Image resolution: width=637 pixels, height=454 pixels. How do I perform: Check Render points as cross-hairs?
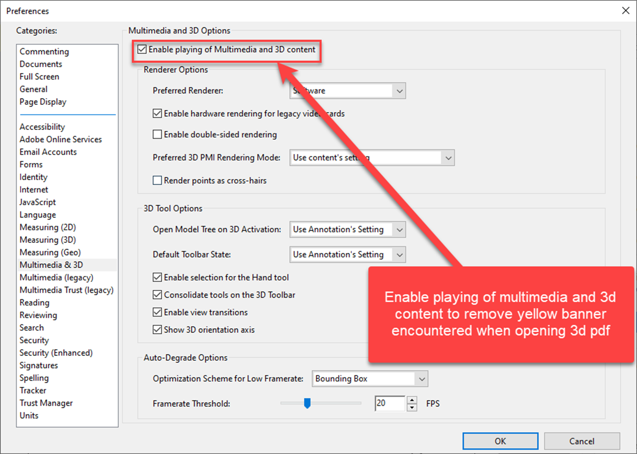pos(157,180)
